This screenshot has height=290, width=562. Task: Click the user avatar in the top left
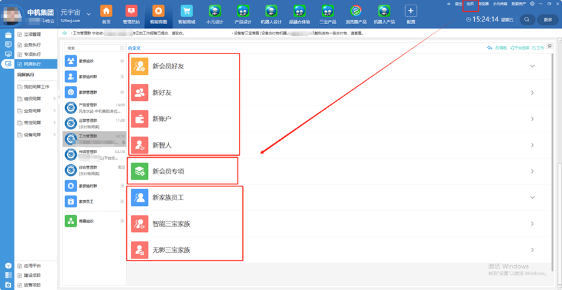click(x=12, y=14)
